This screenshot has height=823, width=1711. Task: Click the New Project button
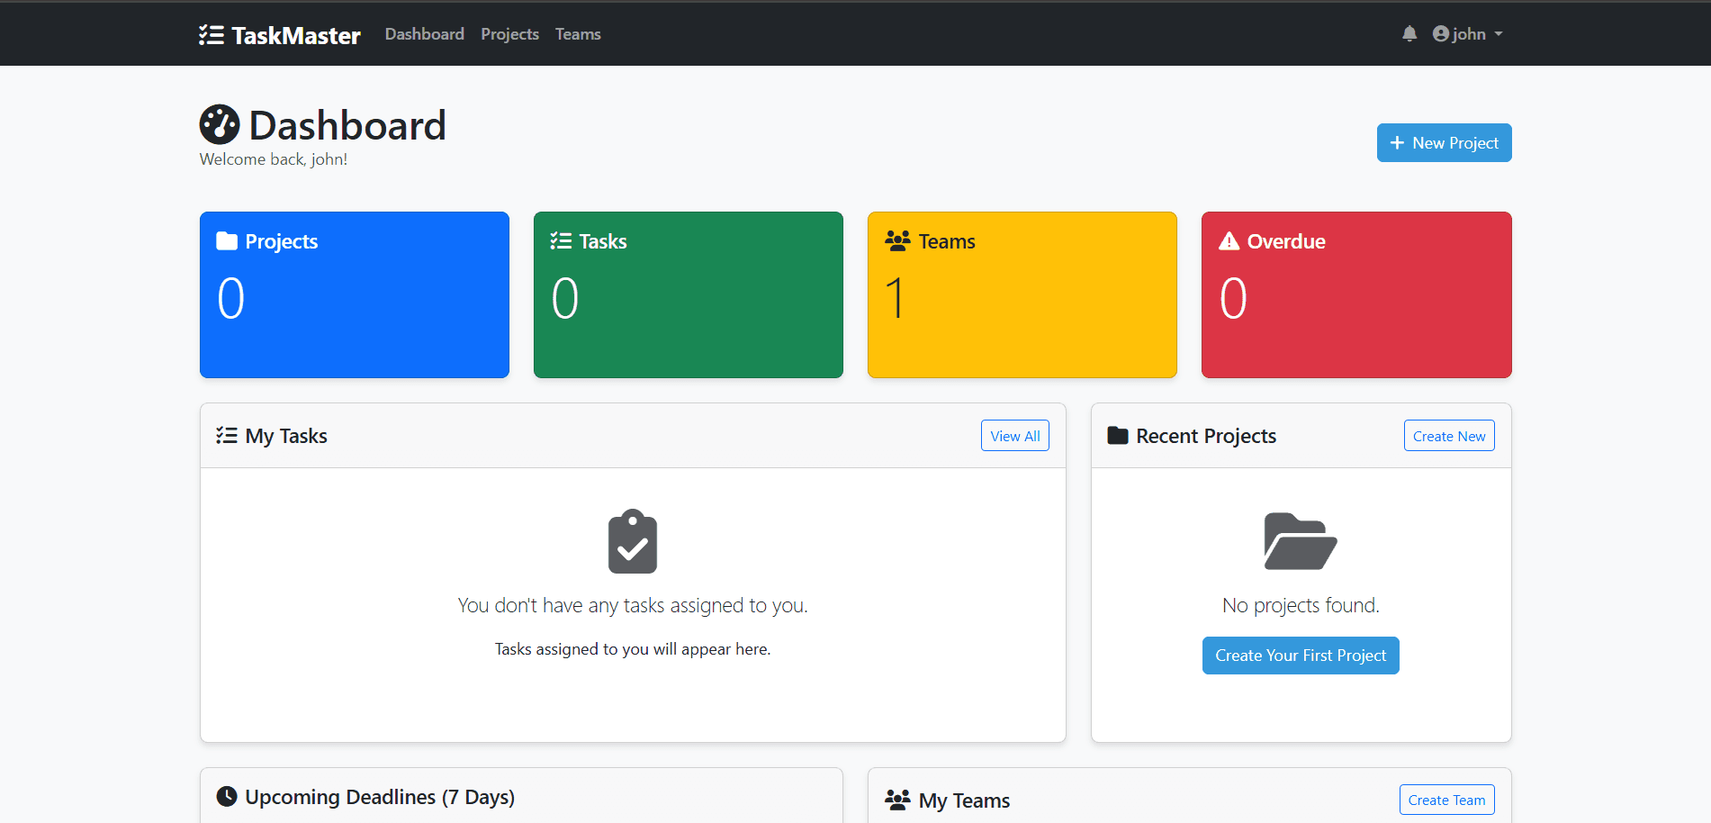[x=1444, y=142]
